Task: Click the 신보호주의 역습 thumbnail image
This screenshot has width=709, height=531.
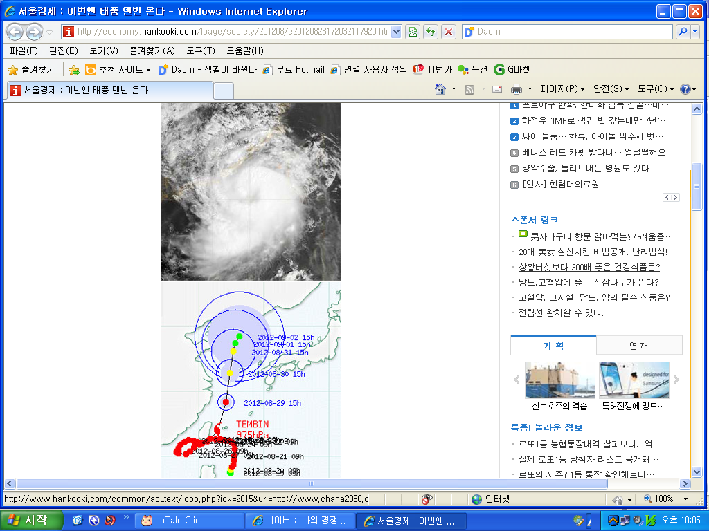Action: [559, 380]
